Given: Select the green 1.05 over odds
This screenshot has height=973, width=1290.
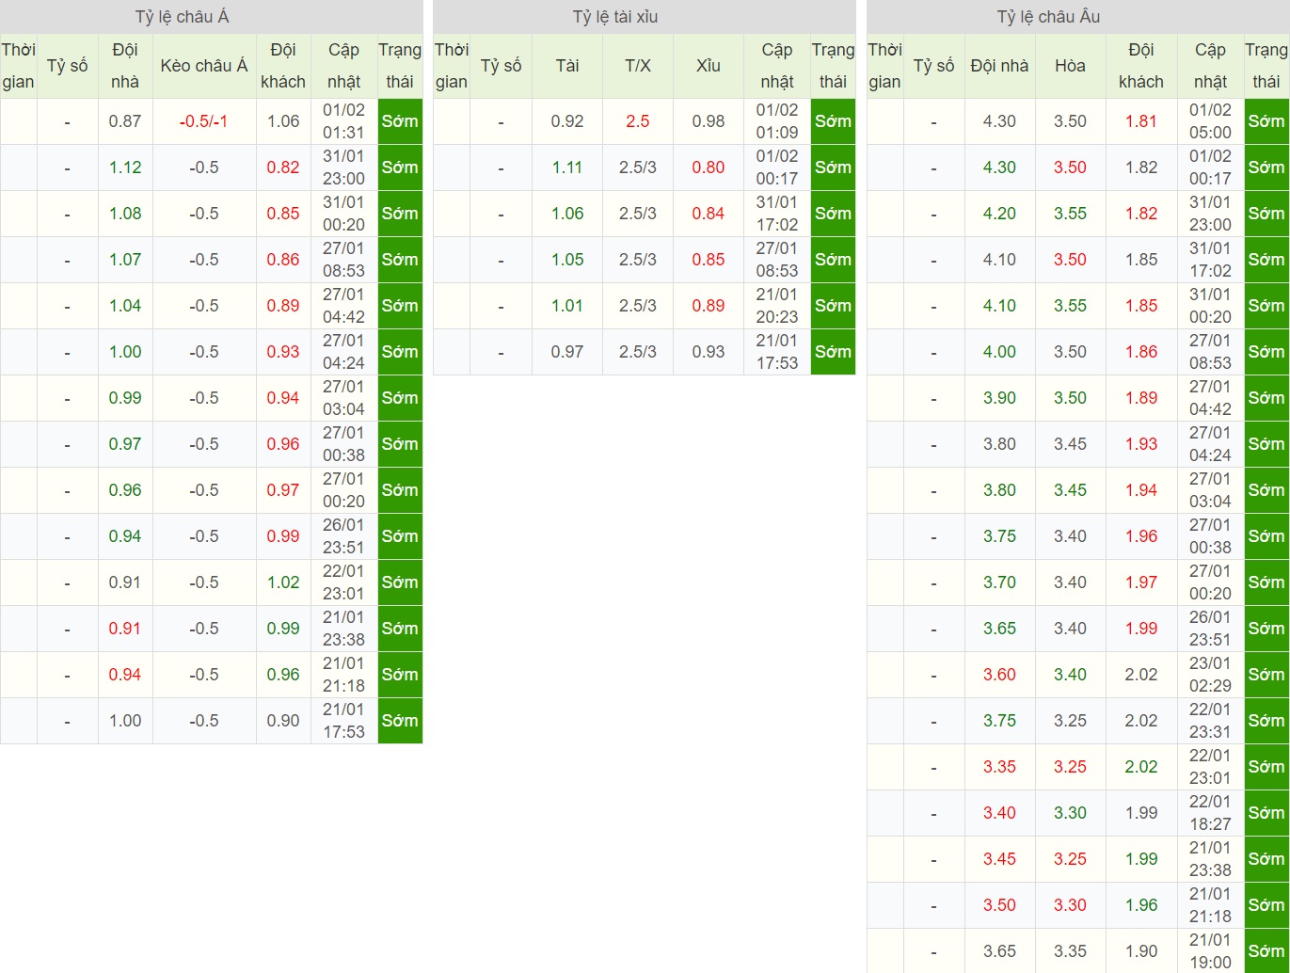Looking at the screenshot, I should 567,260.
